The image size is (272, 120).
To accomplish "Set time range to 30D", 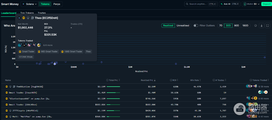I will (x=228, y=26).
